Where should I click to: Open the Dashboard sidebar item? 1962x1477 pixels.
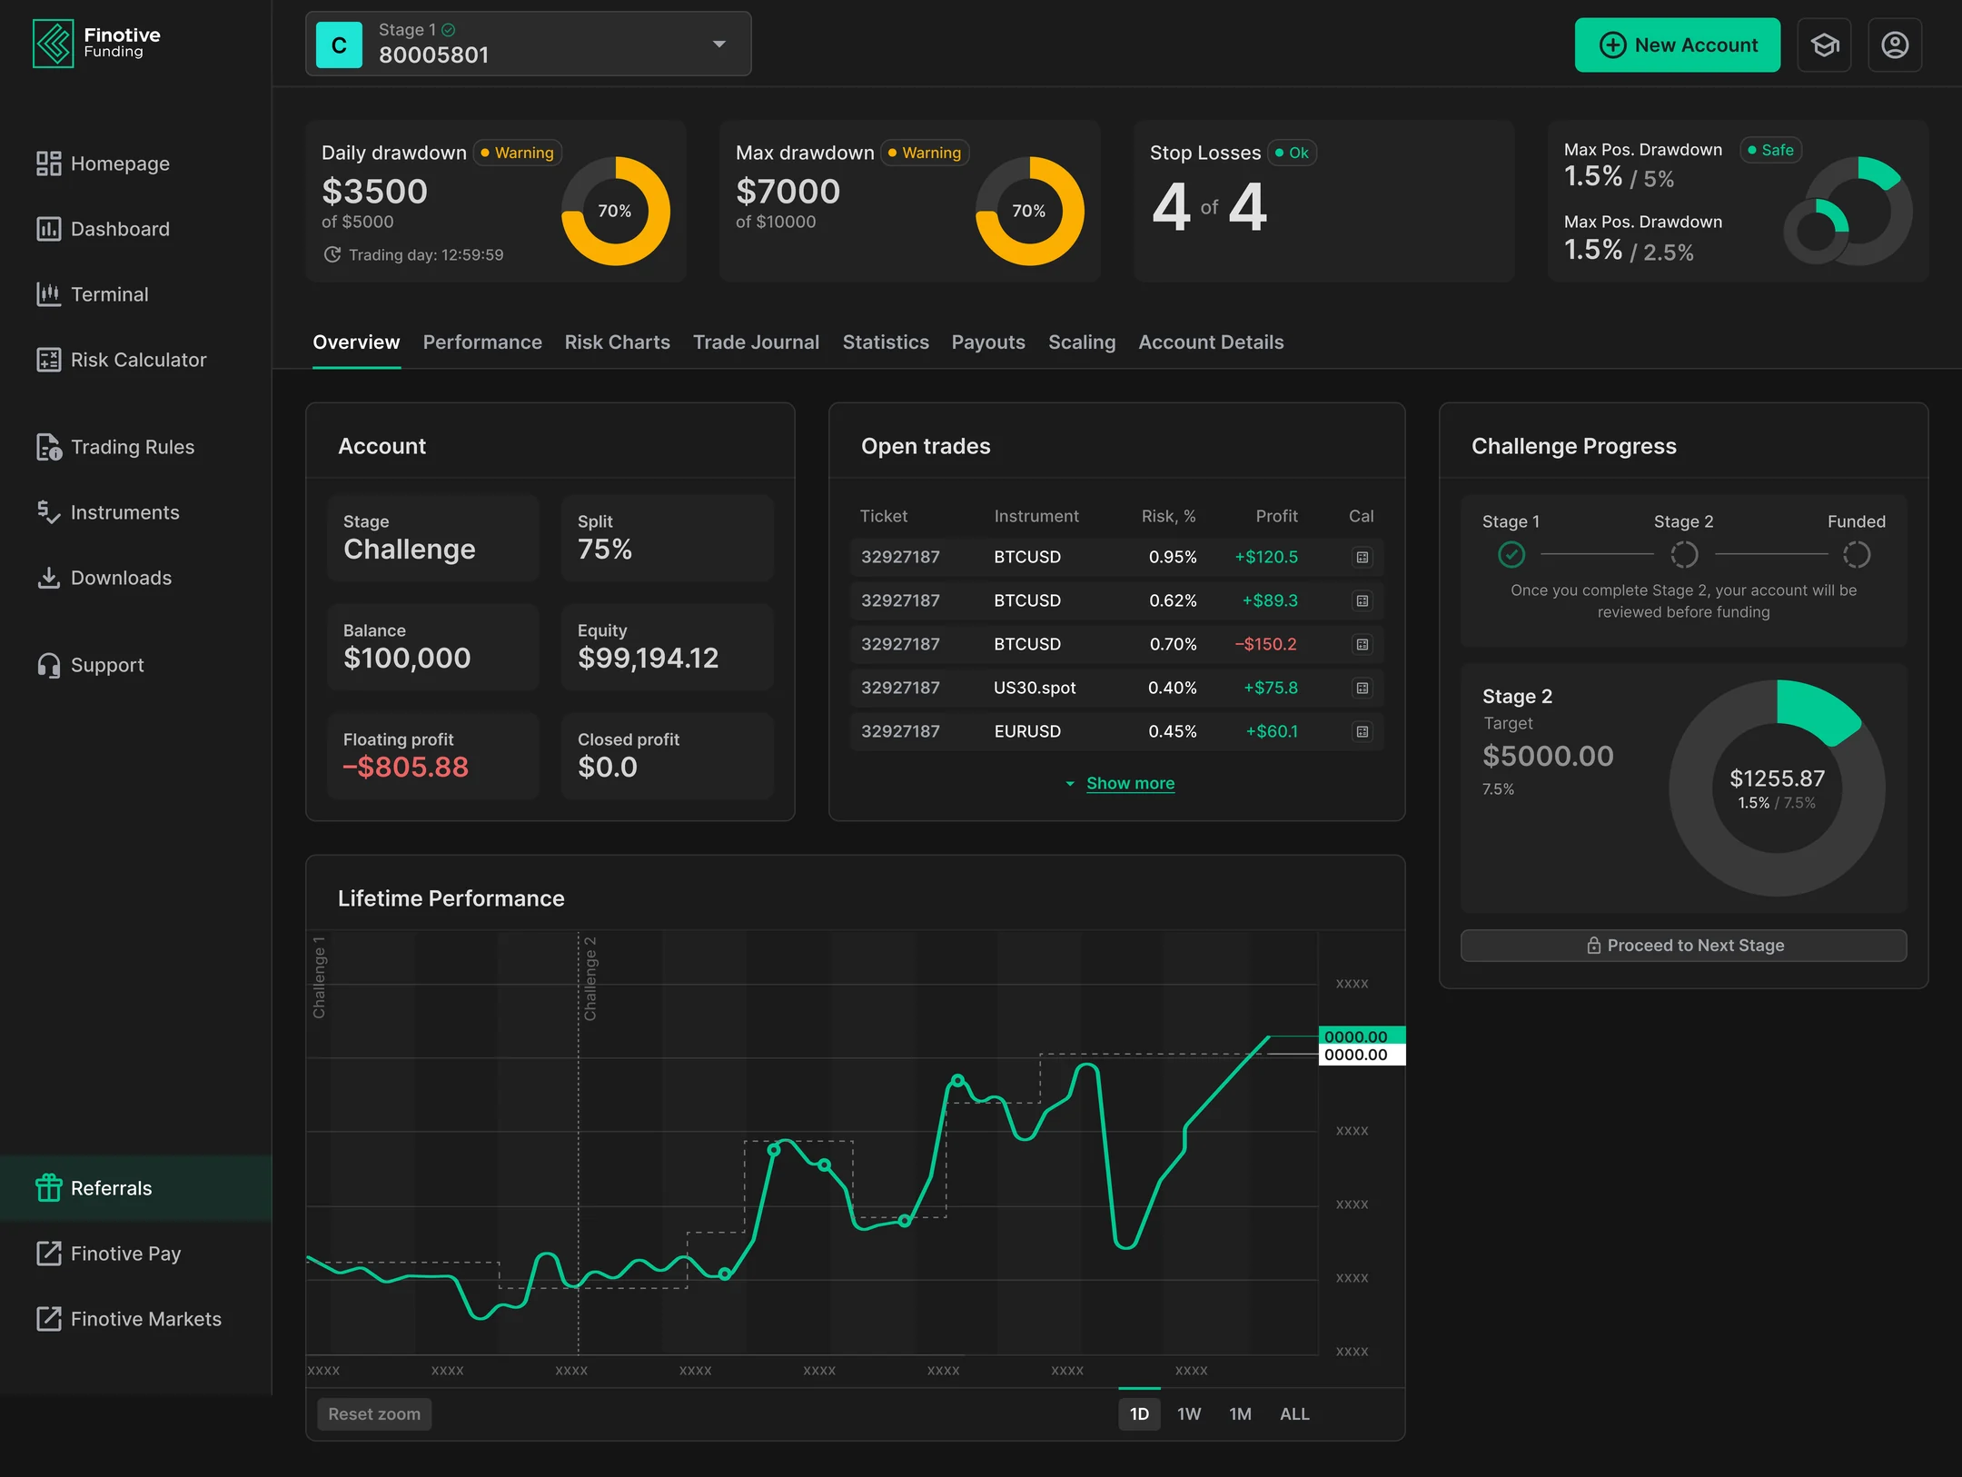tap(103, 229)
